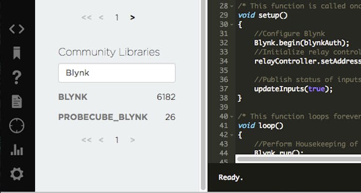361x193 pixels.
Task: Open the Settings gear icon
Action: (x=17, y=174)
